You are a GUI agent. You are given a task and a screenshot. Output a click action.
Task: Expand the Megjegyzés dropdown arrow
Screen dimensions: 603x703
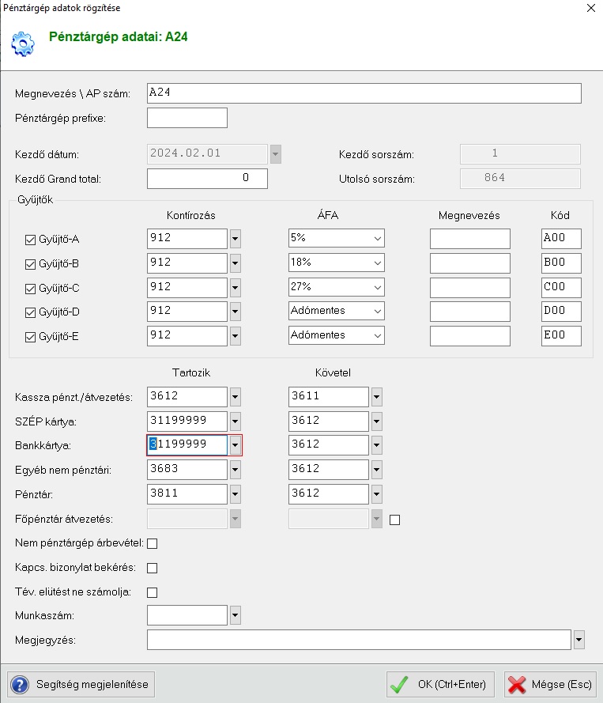point(579,639)
